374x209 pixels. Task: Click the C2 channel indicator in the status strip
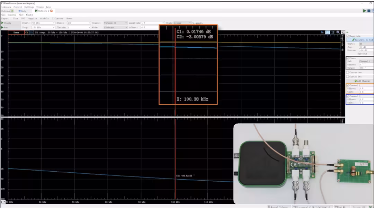click(x=31, y=33)
